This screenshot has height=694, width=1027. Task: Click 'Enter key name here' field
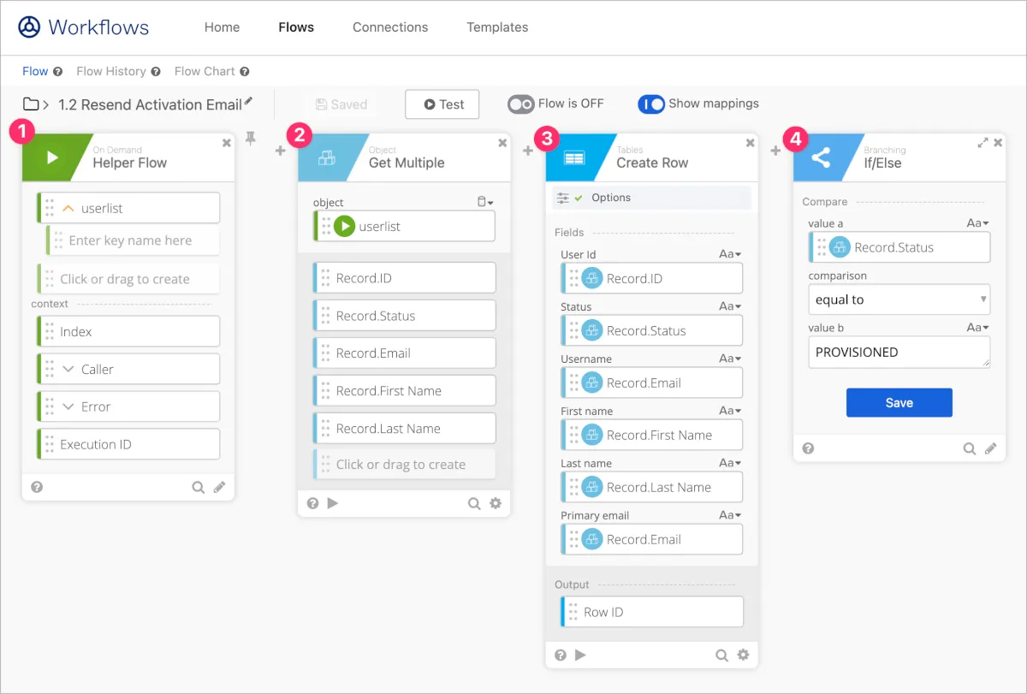coord(133,240)
